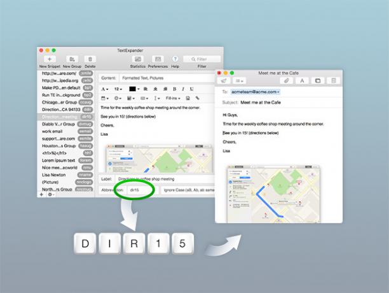Click the acmeteam@acme.com recipient token
Screen dimensions: 389x293
tap(256, 92)
